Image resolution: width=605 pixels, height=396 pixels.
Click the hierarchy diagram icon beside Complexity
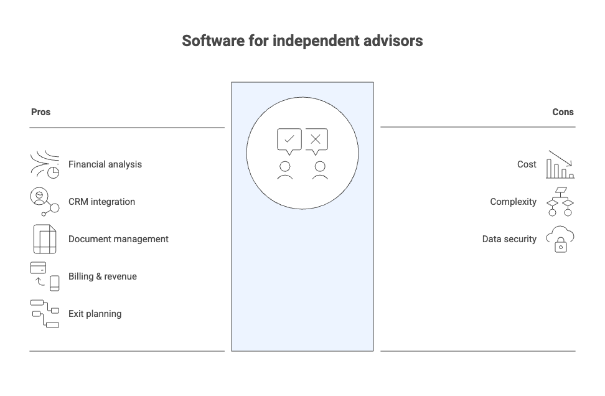pos(560,202)
